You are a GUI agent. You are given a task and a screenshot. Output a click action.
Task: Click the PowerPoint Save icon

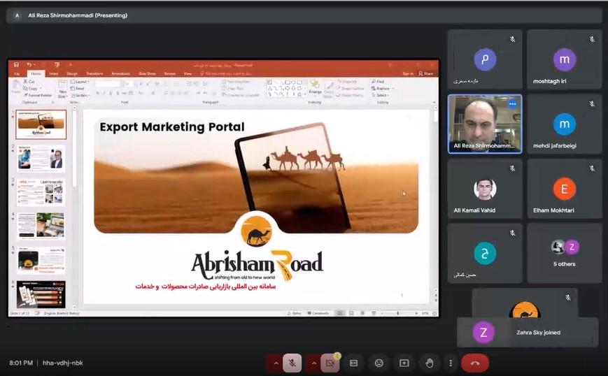click(17, 65)
